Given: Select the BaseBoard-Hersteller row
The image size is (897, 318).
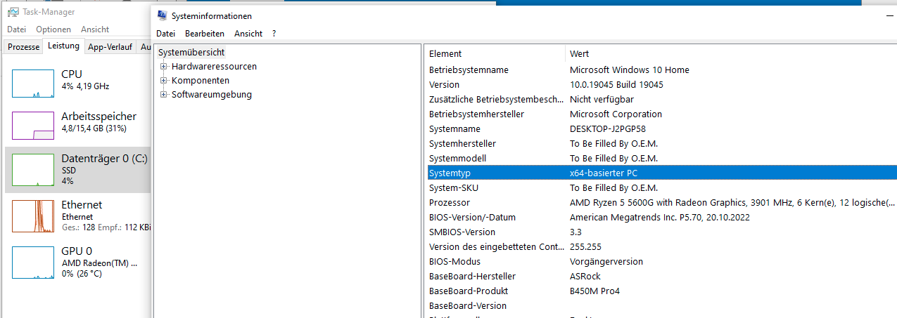Looking at the screenshot, I should point(661,276).
